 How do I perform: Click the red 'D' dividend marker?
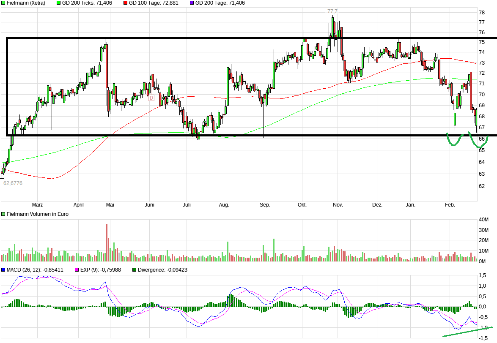(x=151, y=98)
